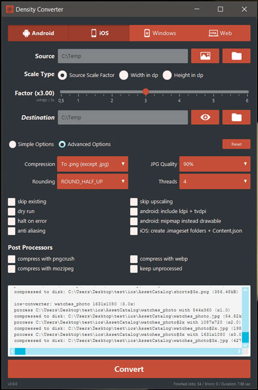Click the Density Converter app logo icon
This screenshot has width=258, height=390.
point(10,10)
